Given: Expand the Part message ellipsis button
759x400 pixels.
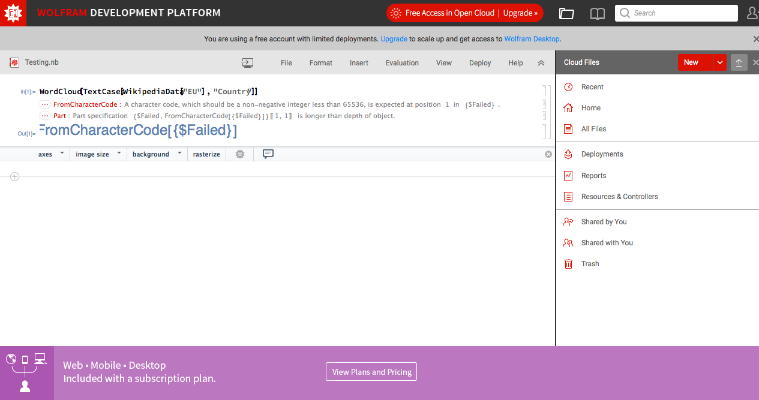Looking at the screenshot, I should pos(44,116).
